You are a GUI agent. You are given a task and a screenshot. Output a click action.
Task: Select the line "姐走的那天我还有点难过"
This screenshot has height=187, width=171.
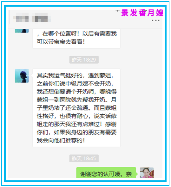coord(69,124)
